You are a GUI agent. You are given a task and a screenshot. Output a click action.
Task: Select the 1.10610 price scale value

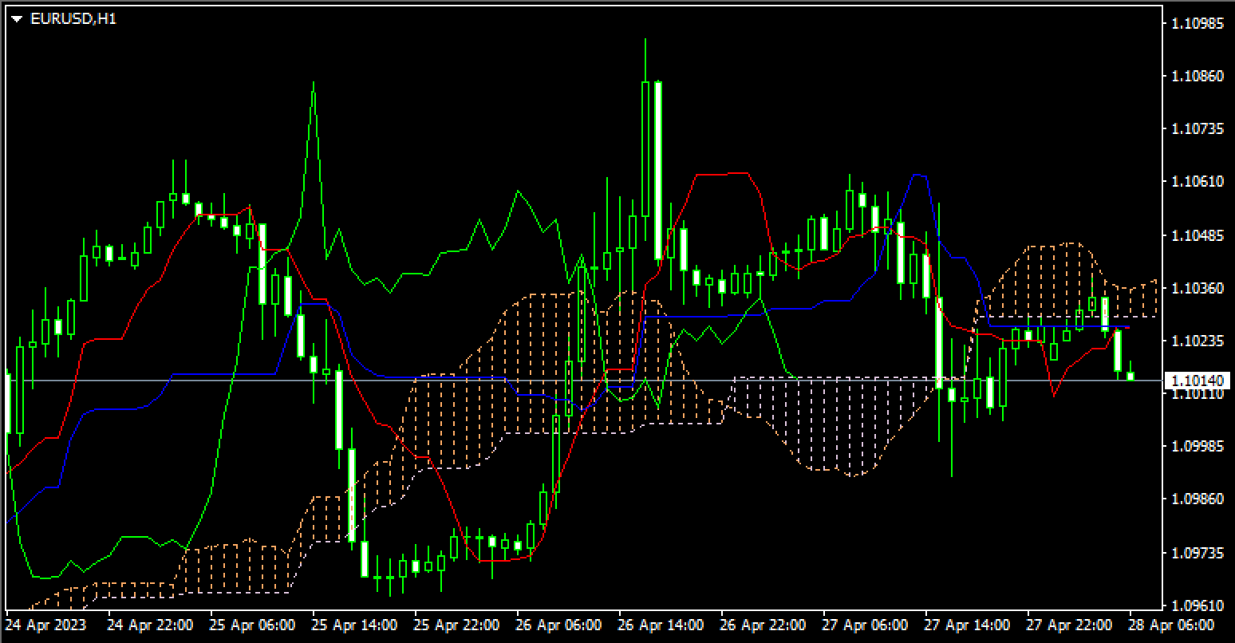click(x=1199, y=182)
